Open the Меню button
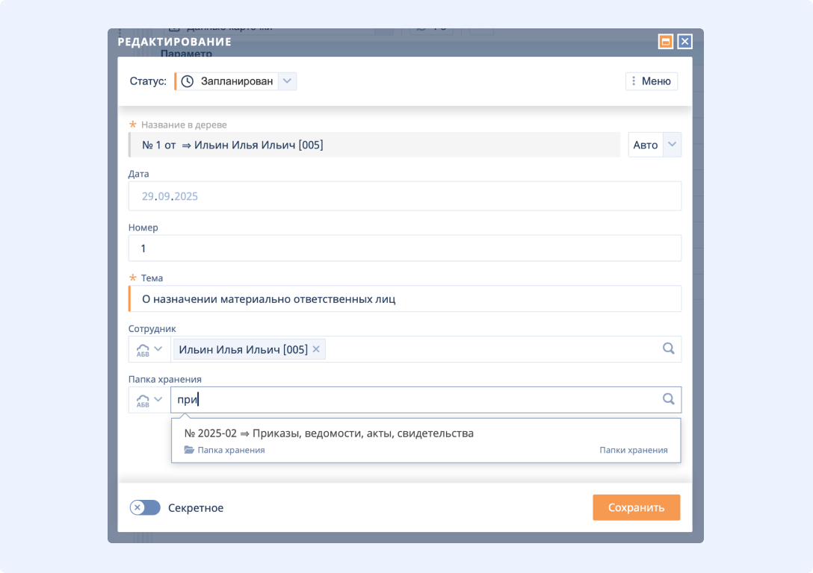This screenshot has width=813, height=573. pos(651,81)
